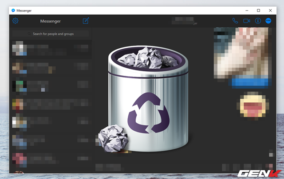Screen dimensions: 284x179
Task: Click the blue Messenger circle icon in header
Action: tap(268, 21)
